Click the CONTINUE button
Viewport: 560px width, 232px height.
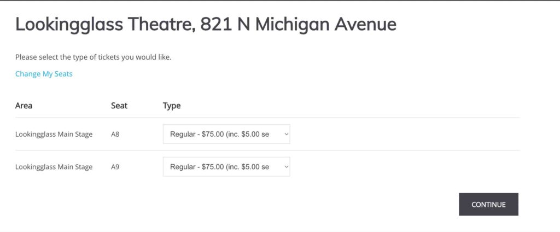pos(488,205)
